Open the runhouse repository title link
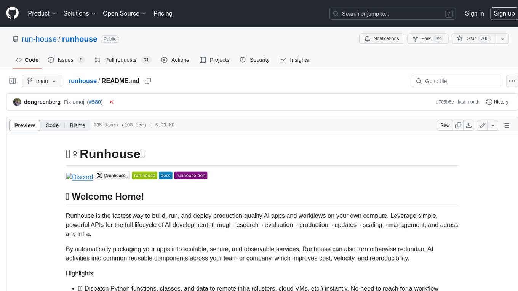This screenshot has width=518, height=291. coord(80,39)
